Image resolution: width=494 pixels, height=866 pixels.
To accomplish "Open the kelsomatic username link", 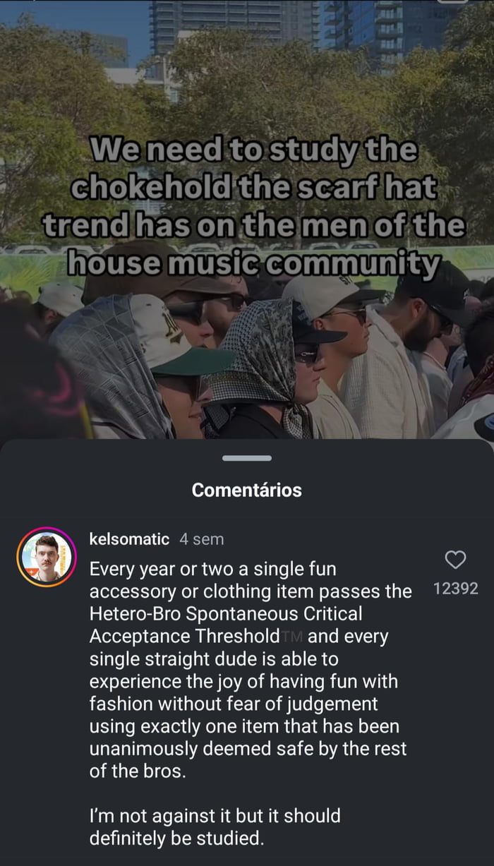I will pos(129,539).
